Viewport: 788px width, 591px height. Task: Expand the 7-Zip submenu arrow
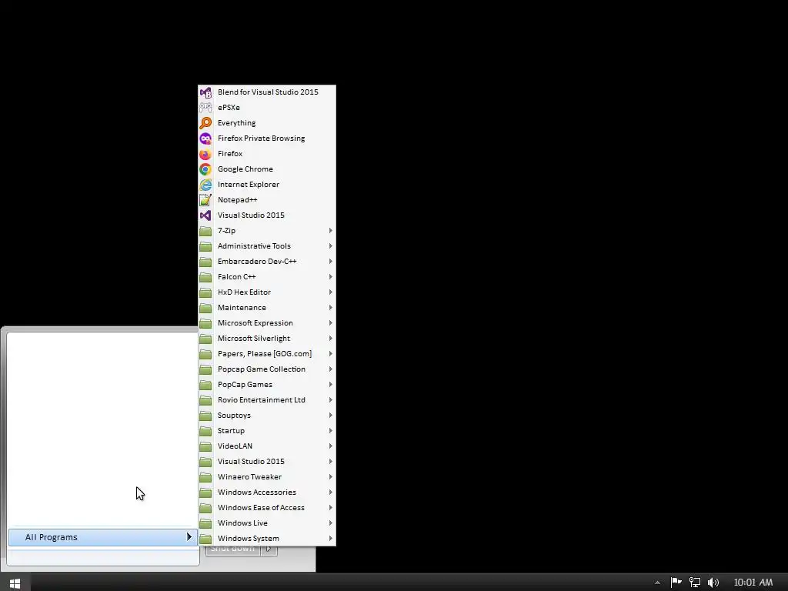pos(331,231)
